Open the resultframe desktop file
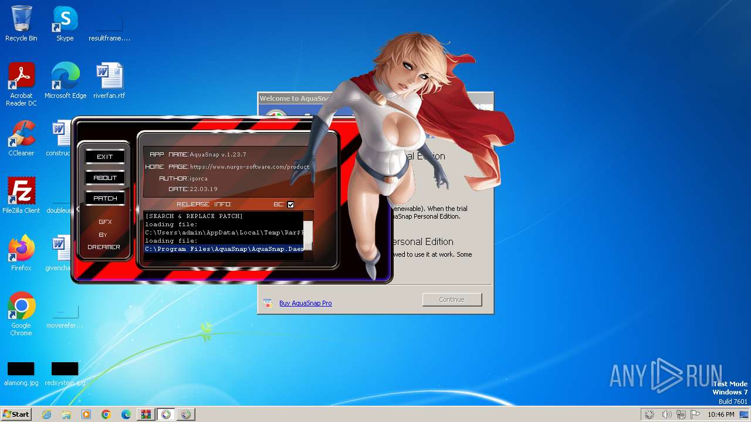 109,28
